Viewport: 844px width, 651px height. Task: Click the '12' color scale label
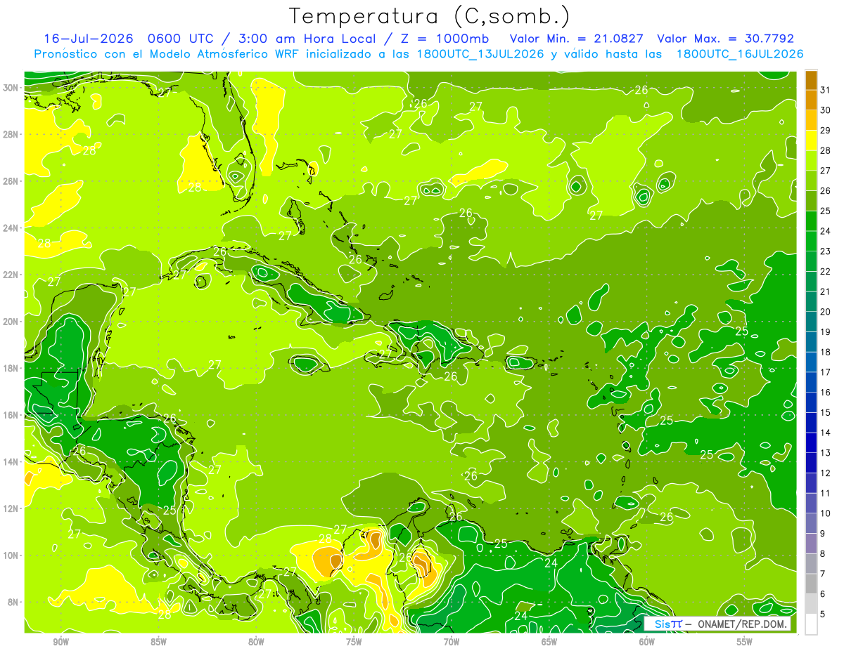tap(826, 473)
